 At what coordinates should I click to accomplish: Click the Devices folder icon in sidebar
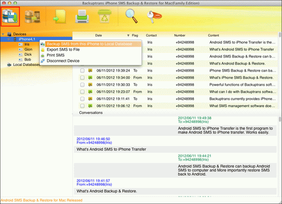9,34
